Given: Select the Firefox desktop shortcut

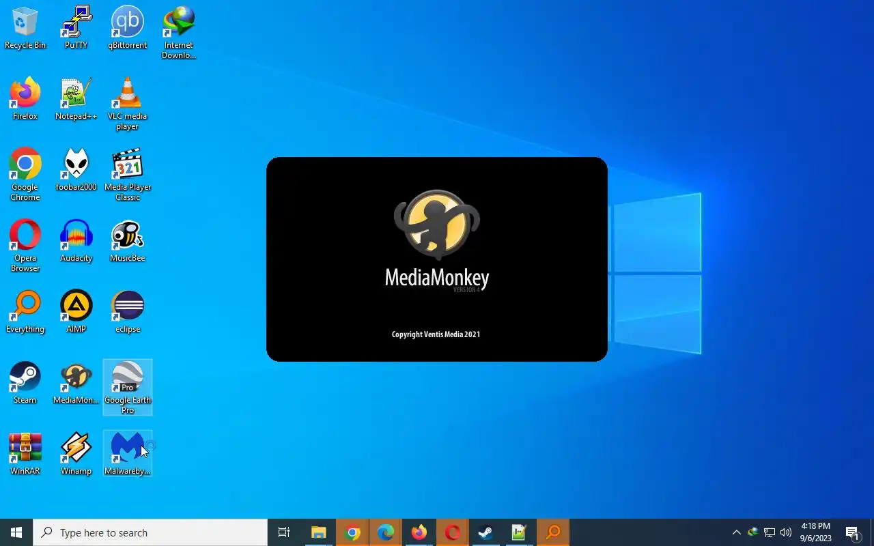Looking at the screenshot, I should (x=25, y=99).
